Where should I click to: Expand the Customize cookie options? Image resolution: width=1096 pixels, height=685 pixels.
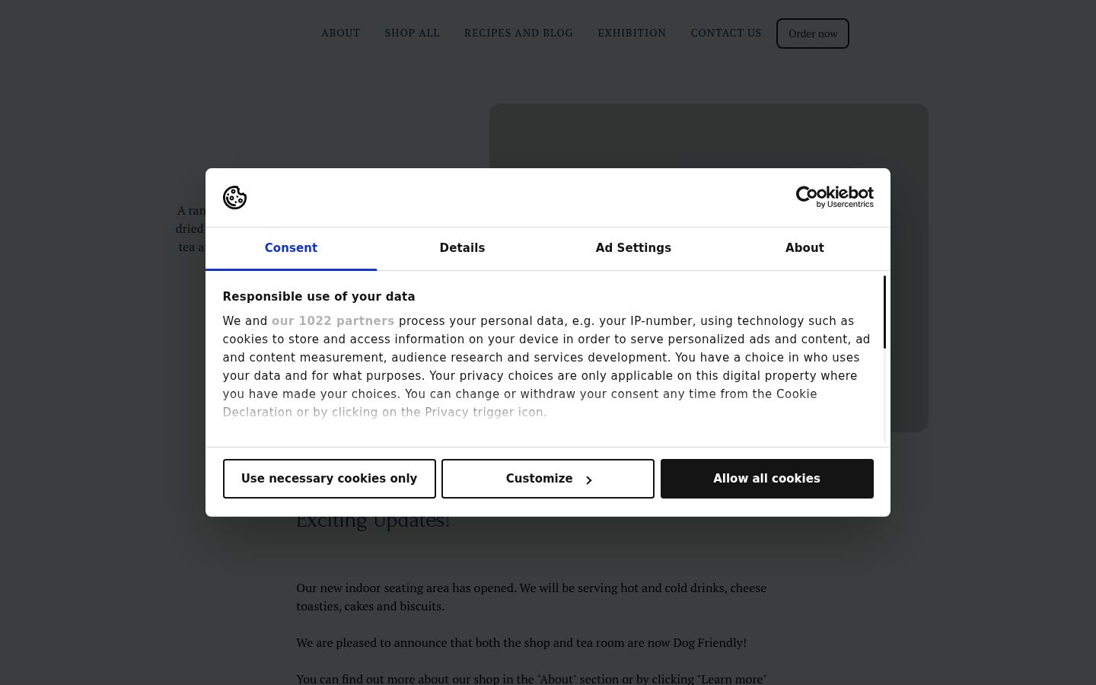548,479
